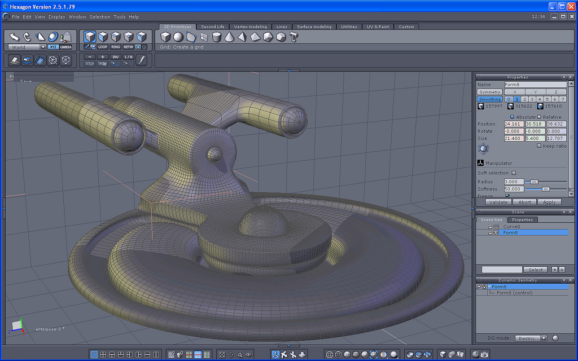This screenshot has height=361, width=578.
Task: Click the minus shrink selection button
Action: pos(90,57)
